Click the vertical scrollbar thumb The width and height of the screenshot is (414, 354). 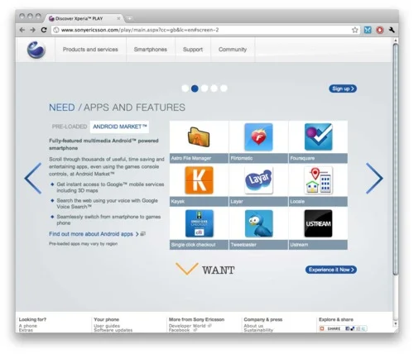395,160
